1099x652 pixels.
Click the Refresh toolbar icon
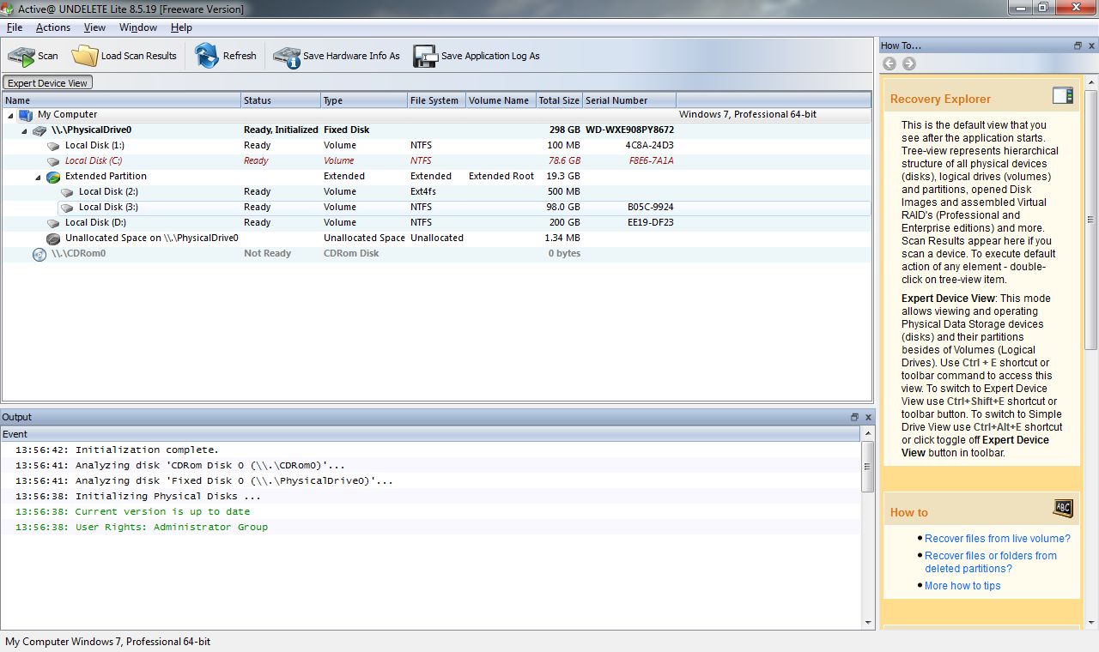click(207, 57)
